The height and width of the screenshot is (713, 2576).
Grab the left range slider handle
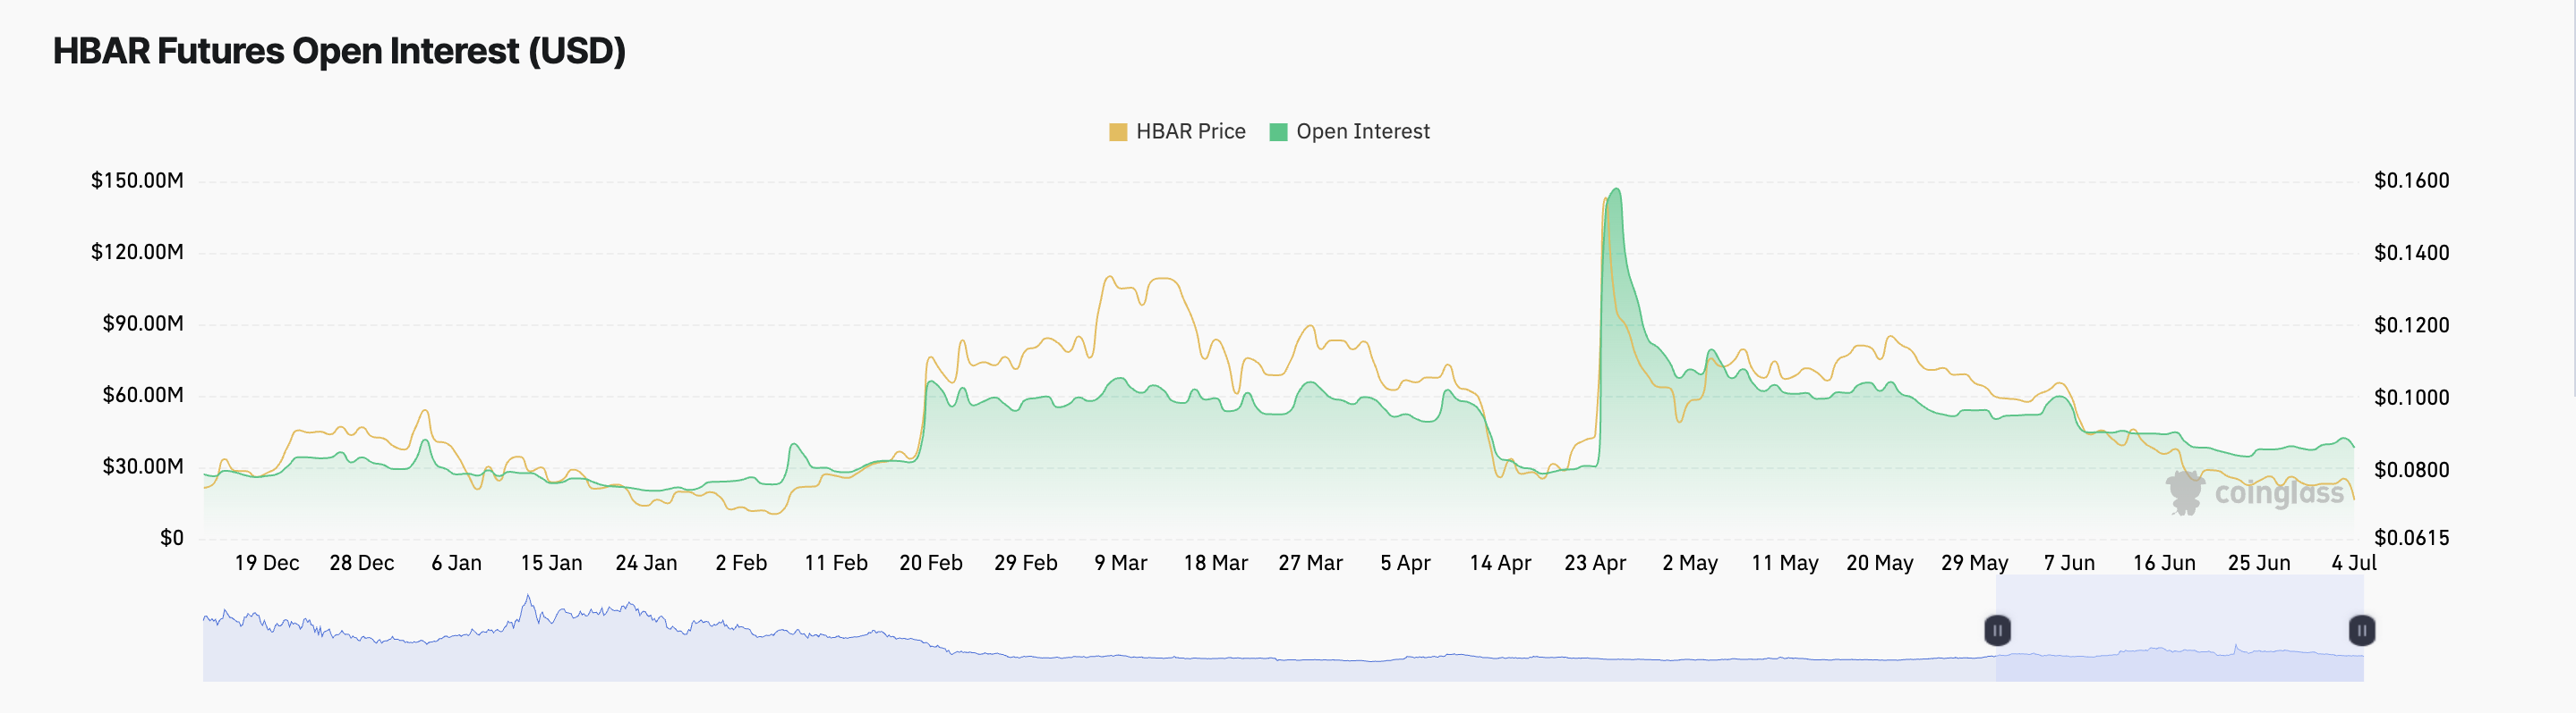[1997, 630]
